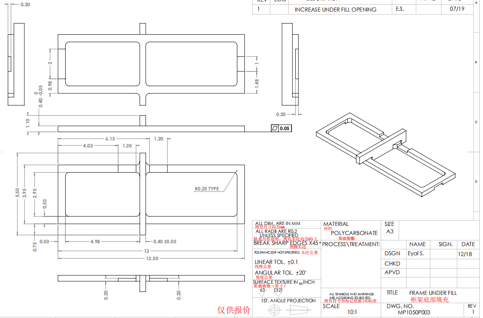The image size is (483, 318).
Task: Click the '4.98' dimension
Action: [95, 242]
